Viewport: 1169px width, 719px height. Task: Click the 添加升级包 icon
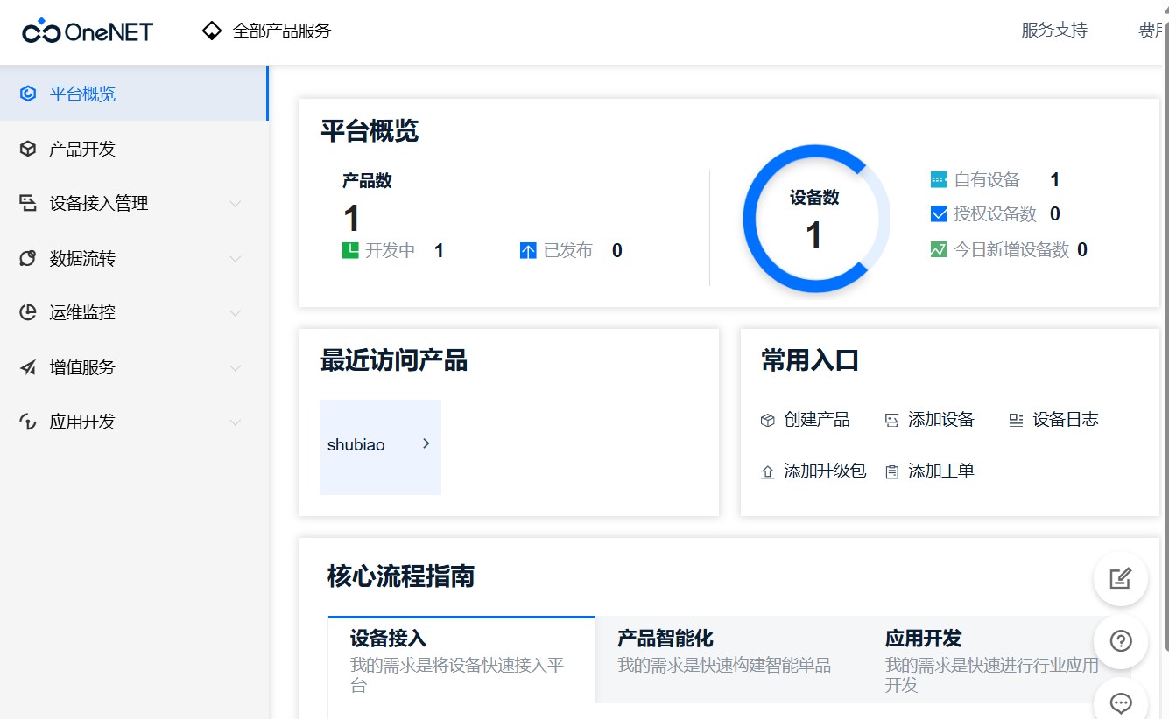[x=767, y=471]
